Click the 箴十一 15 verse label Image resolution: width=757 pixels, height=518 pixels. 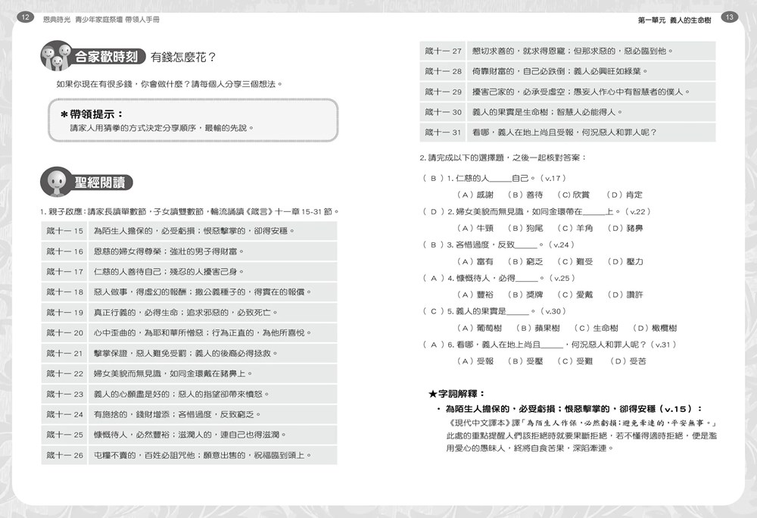65,231
